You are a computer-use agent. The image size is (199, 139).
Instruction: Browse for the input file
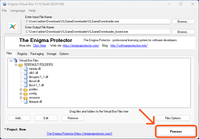(x=183, y=22)
